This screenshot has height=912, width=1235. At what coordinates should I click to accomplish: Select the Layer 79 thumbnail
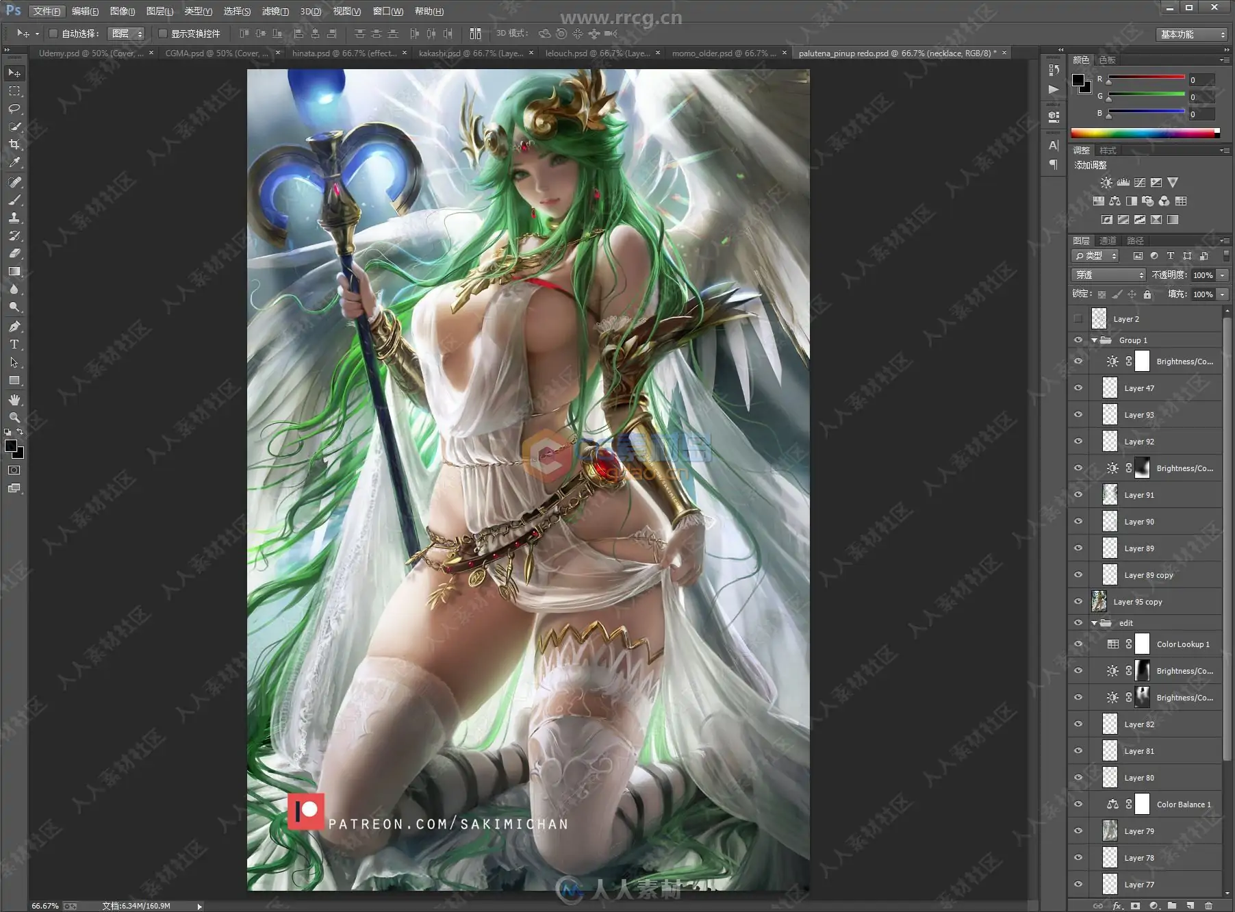coord(1110,831)
